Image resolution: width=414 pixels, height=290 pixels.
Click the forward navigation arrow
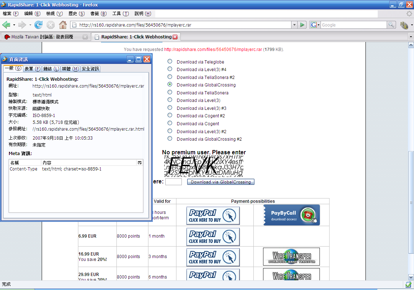22,25
